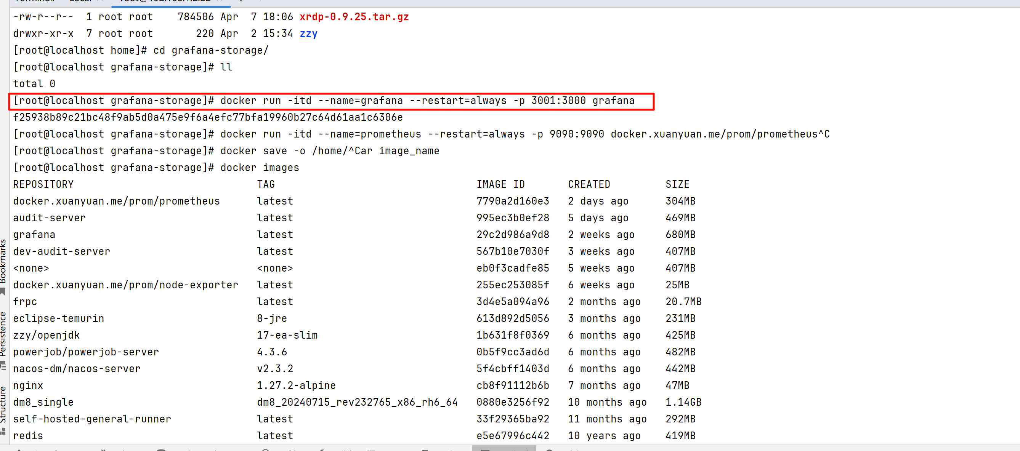
Task: Click the 1.14GB size value
Action: coord(683,402)
